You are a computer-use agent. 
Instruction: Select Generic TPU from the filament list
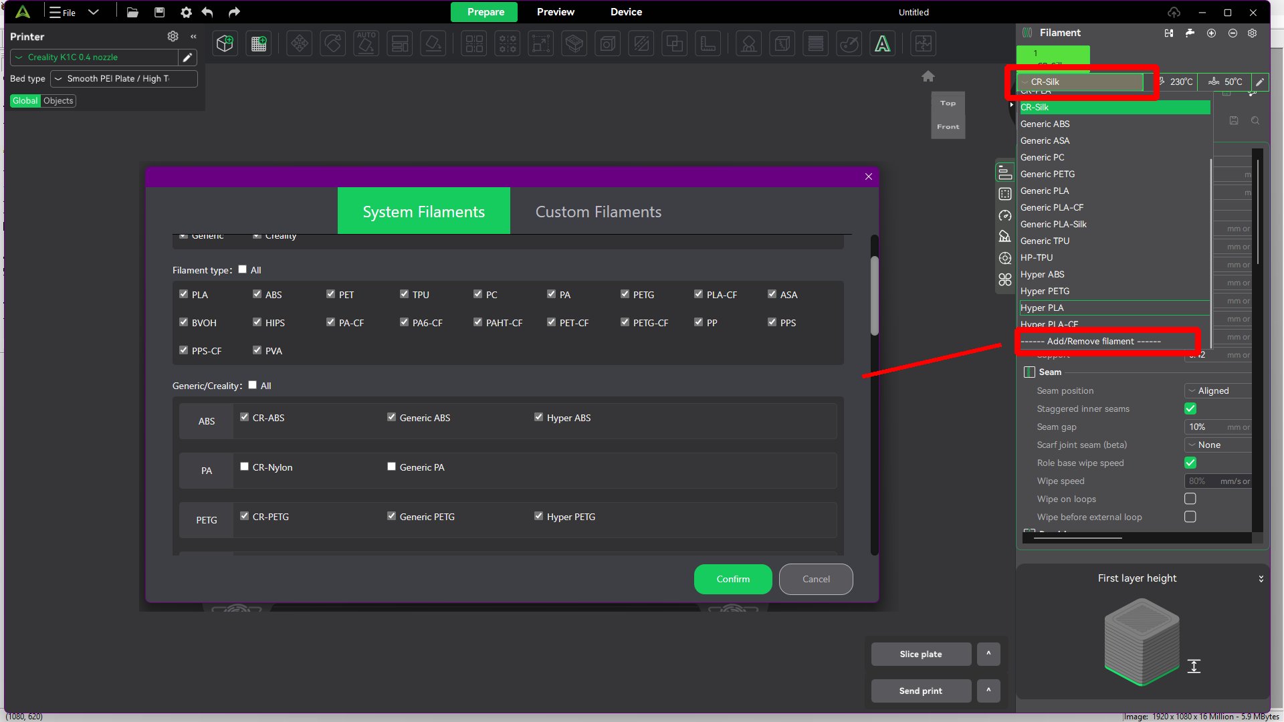click(x=1045, y=241)
